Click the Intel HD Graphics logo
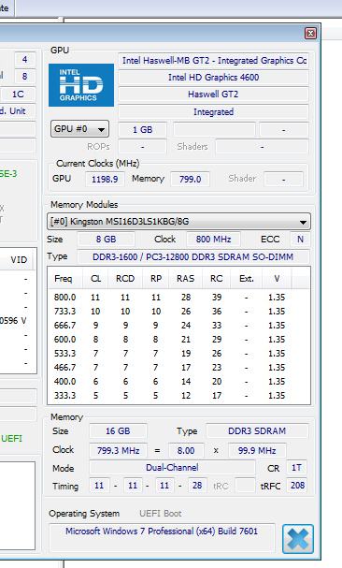 [x=81, y=85]
